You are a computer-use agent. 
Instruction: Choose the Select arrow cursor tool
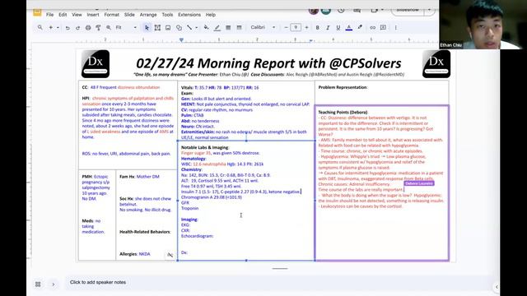[x=147, y=27]
